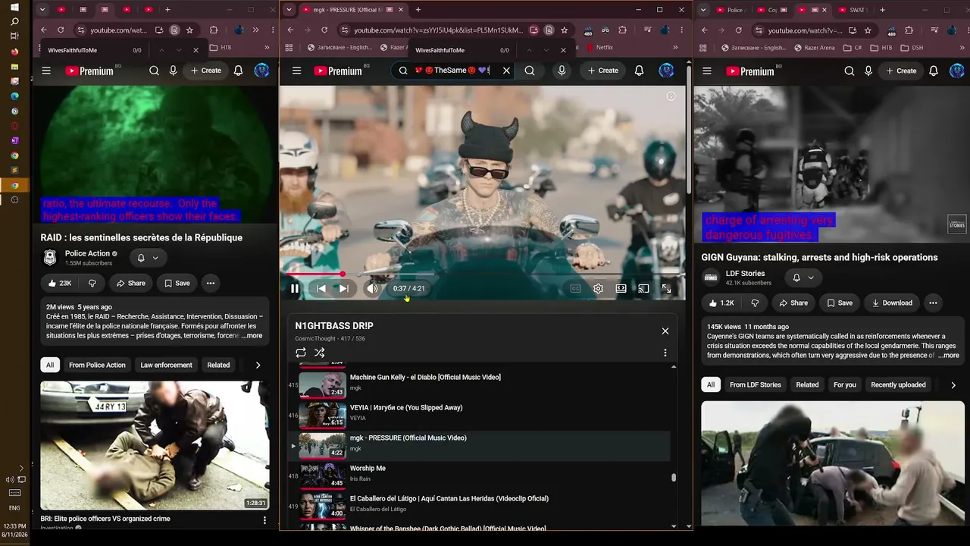This screenshot has height=546, width=970.
Task: Like the RAID video with 23K likes
Action: point(59,283)
